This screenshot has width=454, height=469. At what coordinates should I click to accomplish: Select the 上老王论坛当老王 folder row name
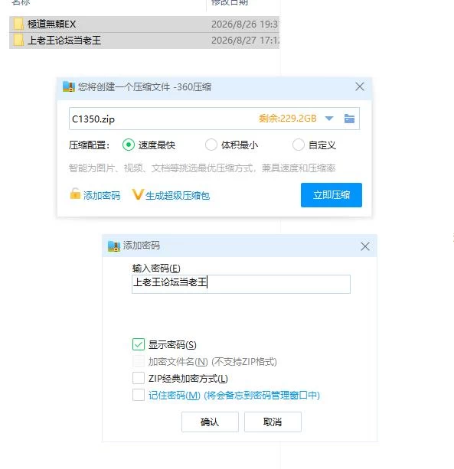[64, 41]
